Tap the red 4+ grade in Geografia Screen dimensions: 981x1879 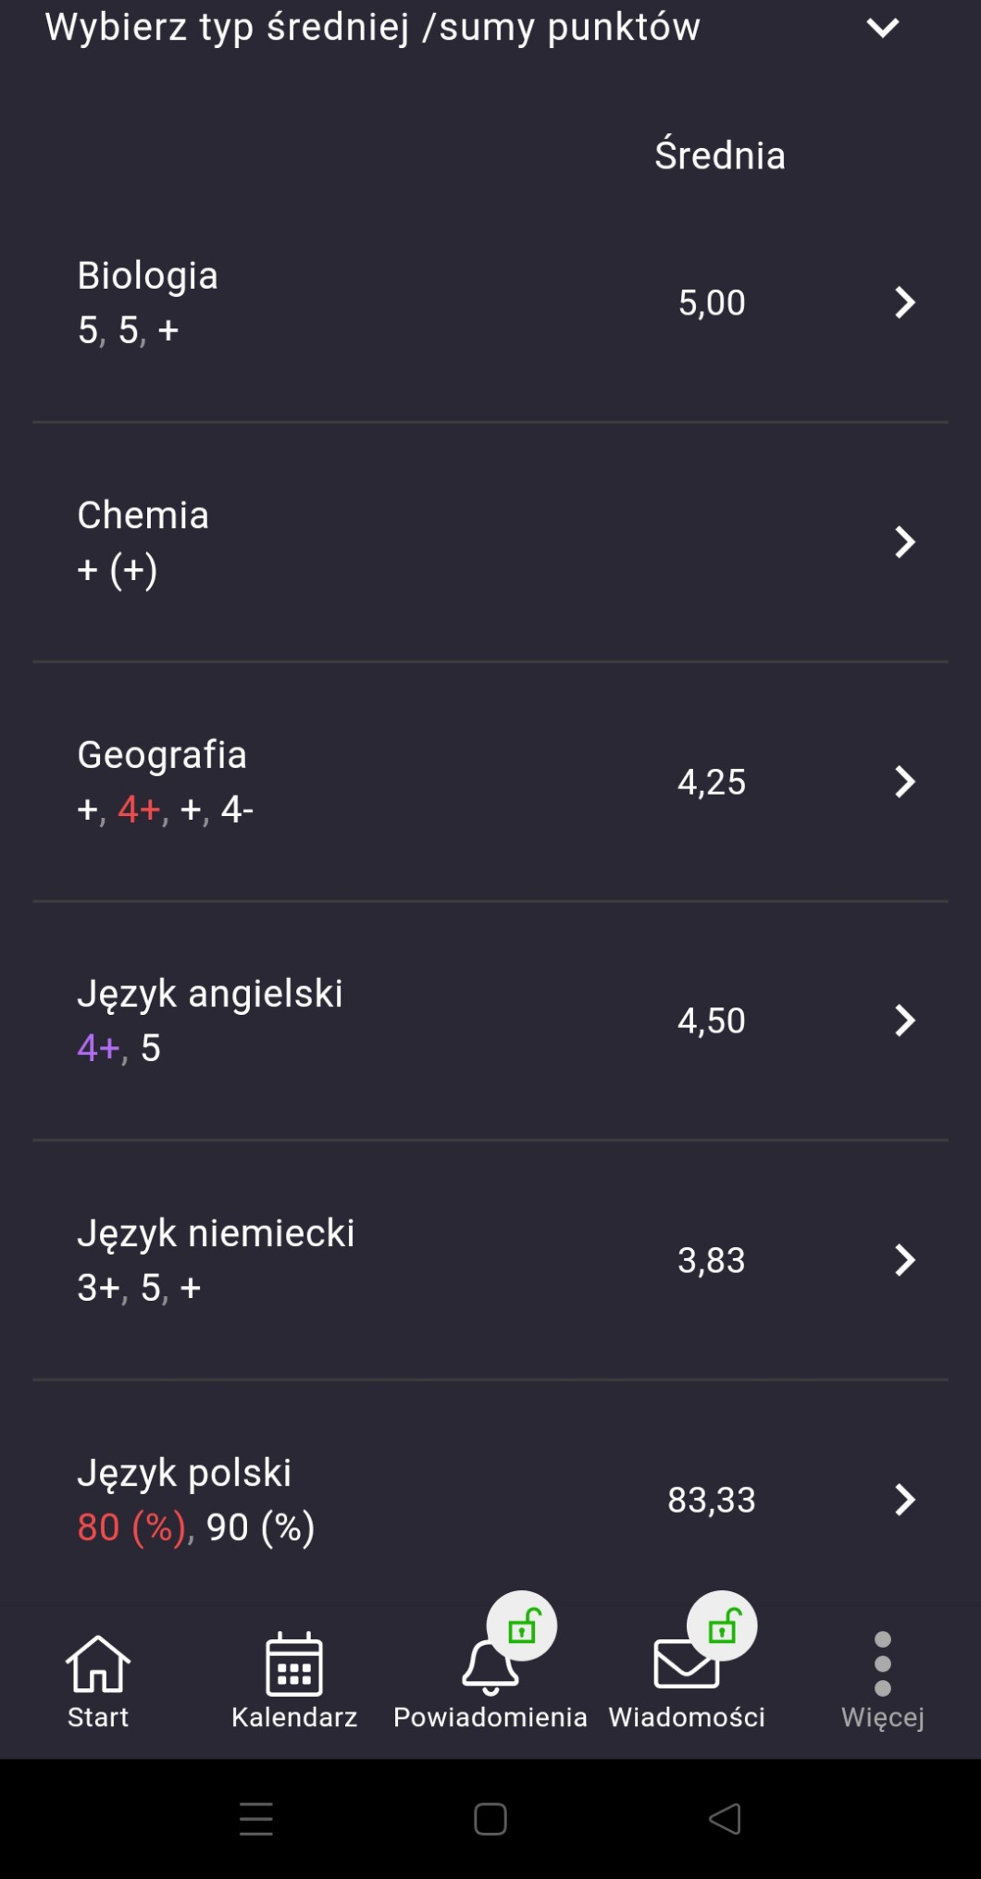click(140, 810)
